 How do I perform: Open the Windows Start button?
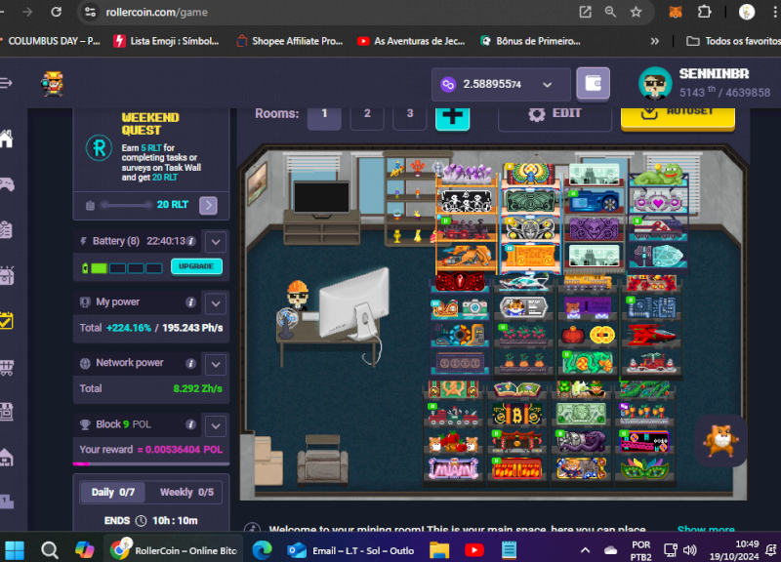(15, 550)
